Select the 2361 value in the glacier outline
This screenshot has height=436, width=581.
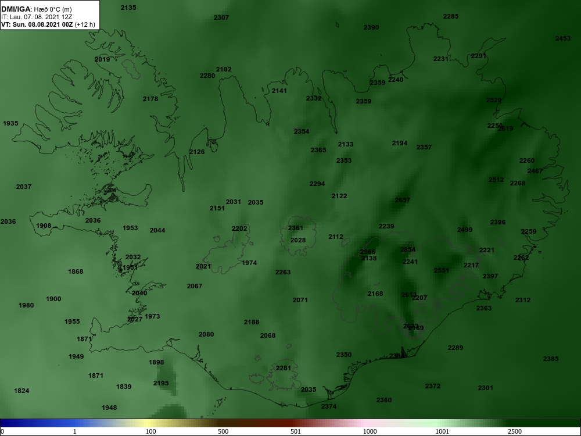pyautogui.click(x=296, y=228)
